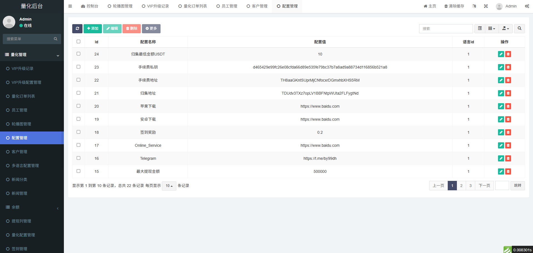Select checkbox for row 21
533x253 pixels.
tap(78, 93)
